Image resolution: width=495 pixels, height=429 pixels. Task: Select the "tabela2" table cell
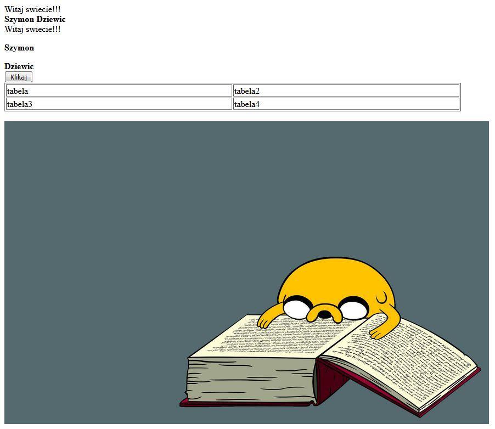[346, 91]
